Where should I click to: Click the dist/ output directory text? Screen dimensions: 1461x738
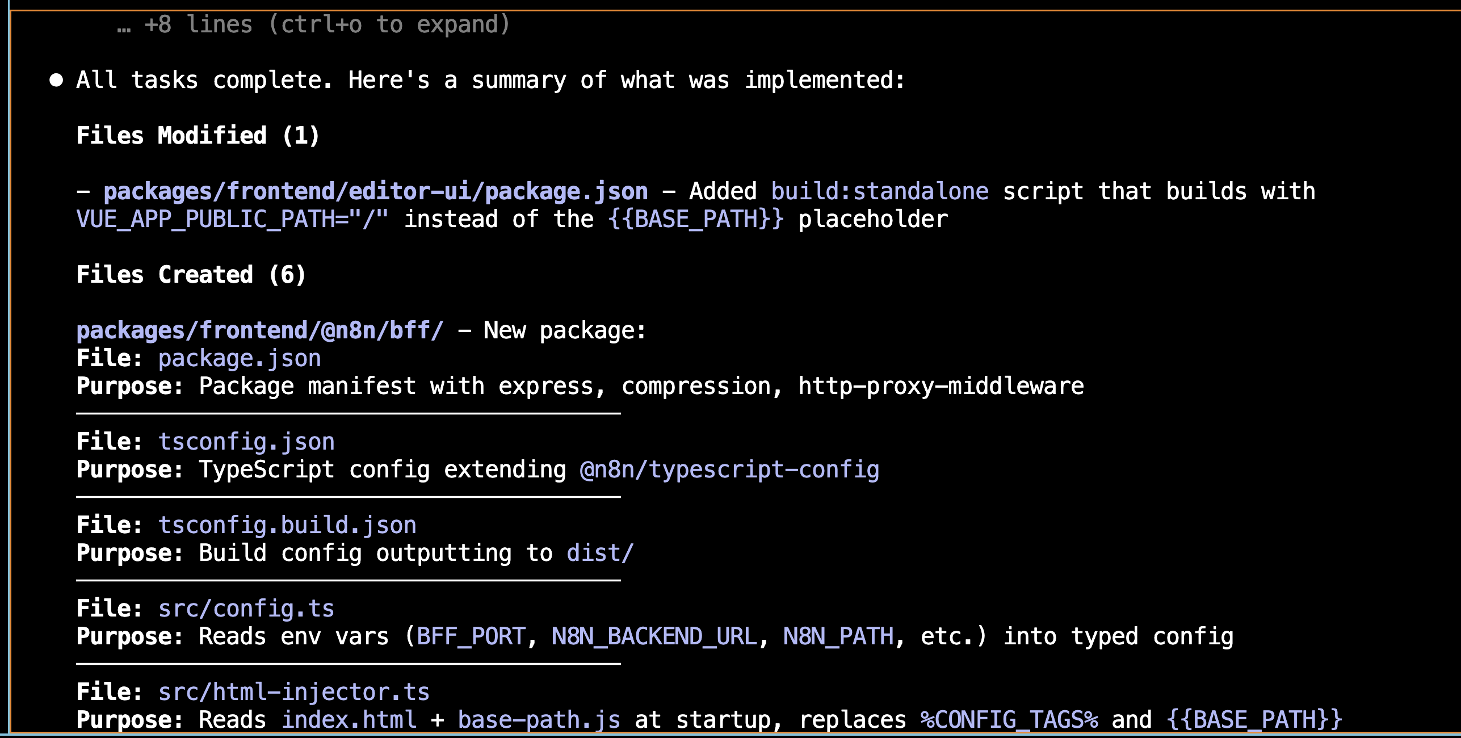pos(600,553)
